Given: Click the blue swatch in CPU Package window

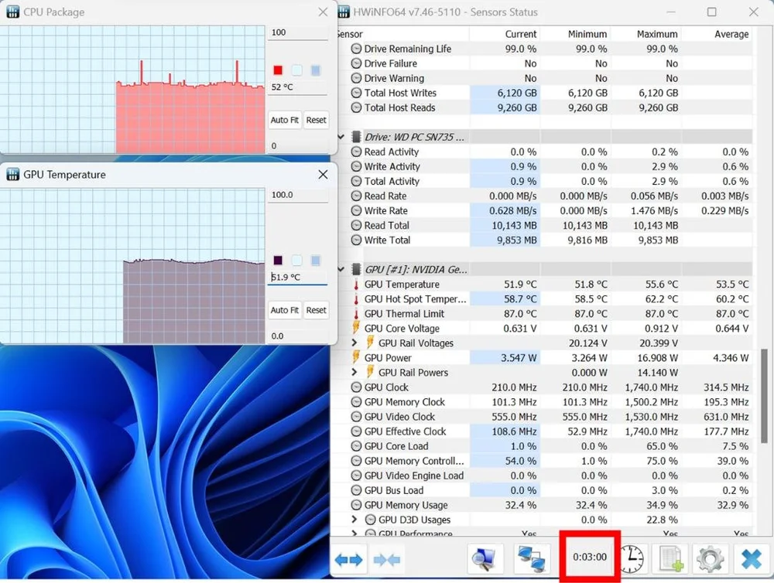Looking at the screenshot, I should (316, 70).
